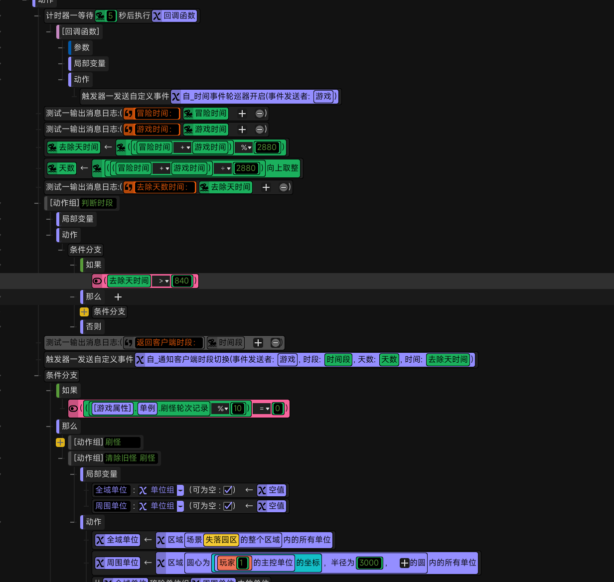614x582 pixels.
Task: Remove parameter from 去除天数时间 log row
Action: click(283, 187)
